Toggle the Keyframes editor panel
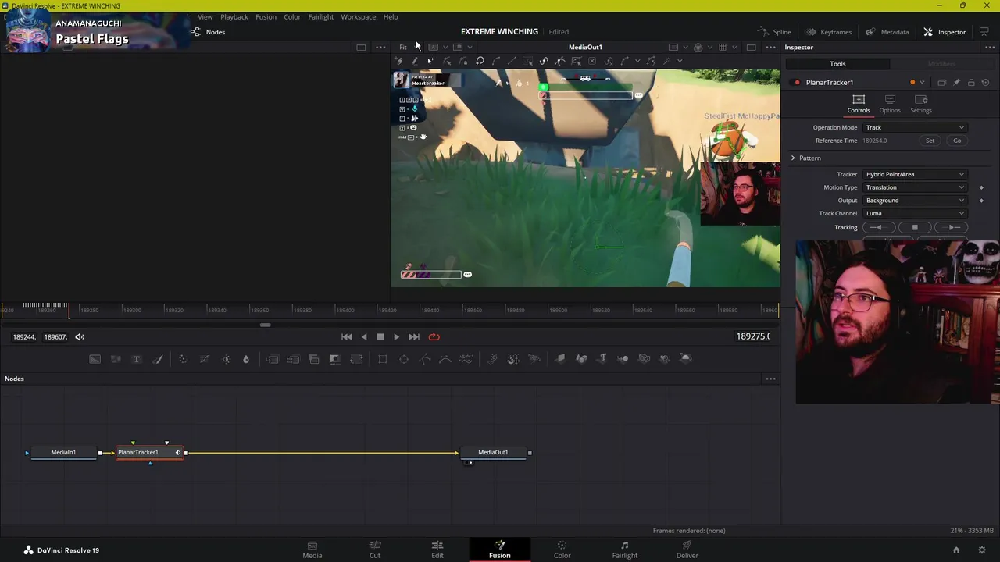This screenshot has height=562, width=1000. coord(828,32)
